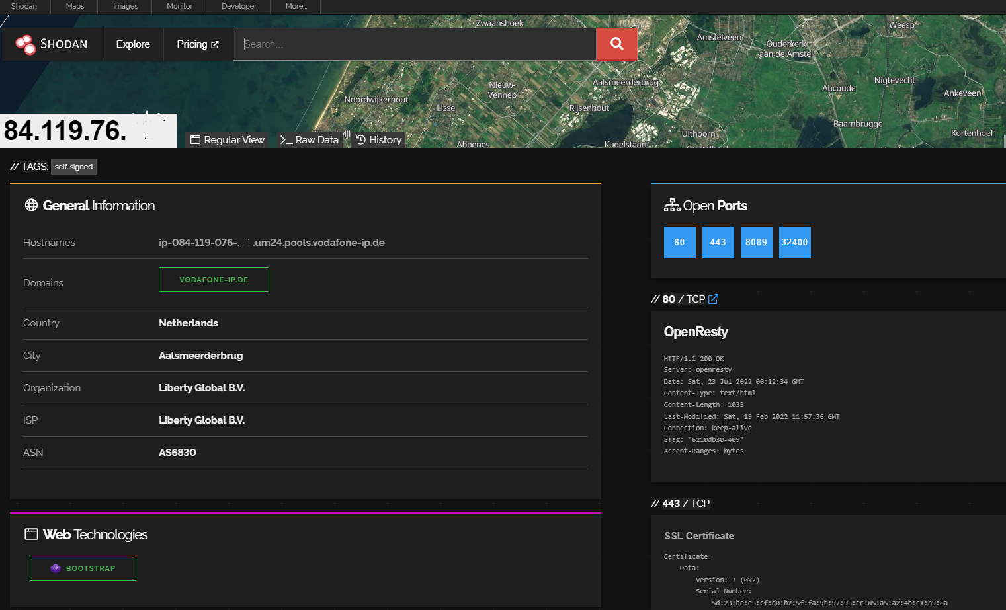Click the 'Last-Modified' header line

752,417
